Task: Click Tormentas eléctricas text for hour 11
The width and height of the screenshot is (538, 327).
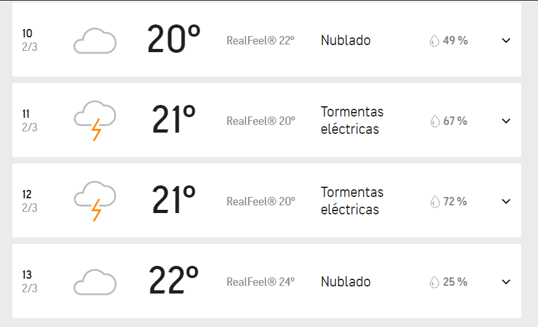Action: 352,120
